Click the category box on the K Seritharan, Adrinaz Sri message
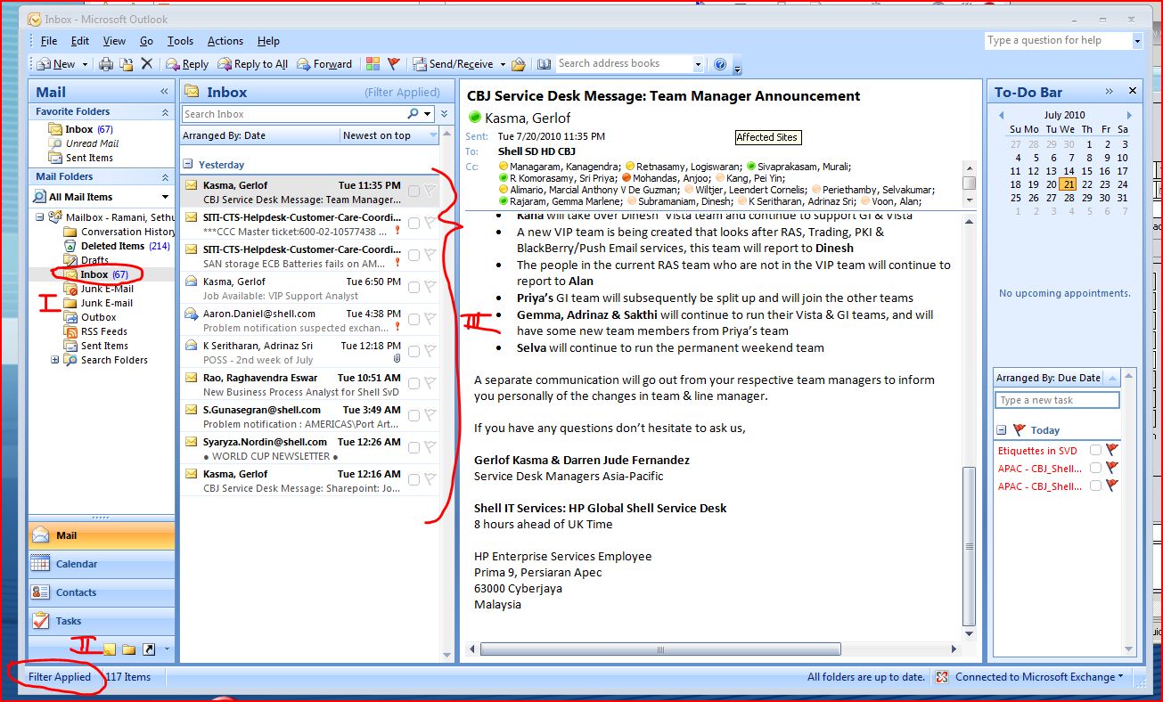 tap(414, 351)
